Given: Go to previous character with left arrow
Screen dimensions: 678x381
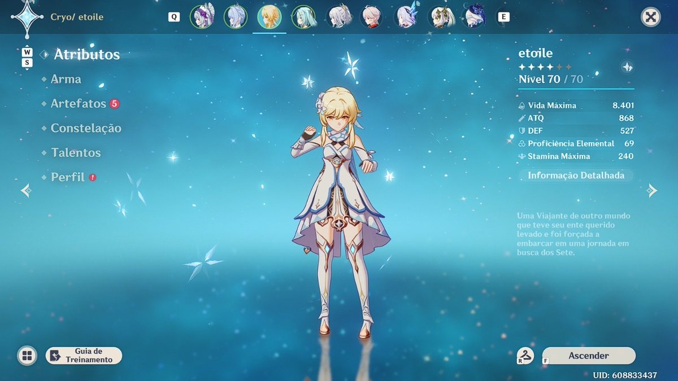Looking at the screenshot, I should (25, 190).
